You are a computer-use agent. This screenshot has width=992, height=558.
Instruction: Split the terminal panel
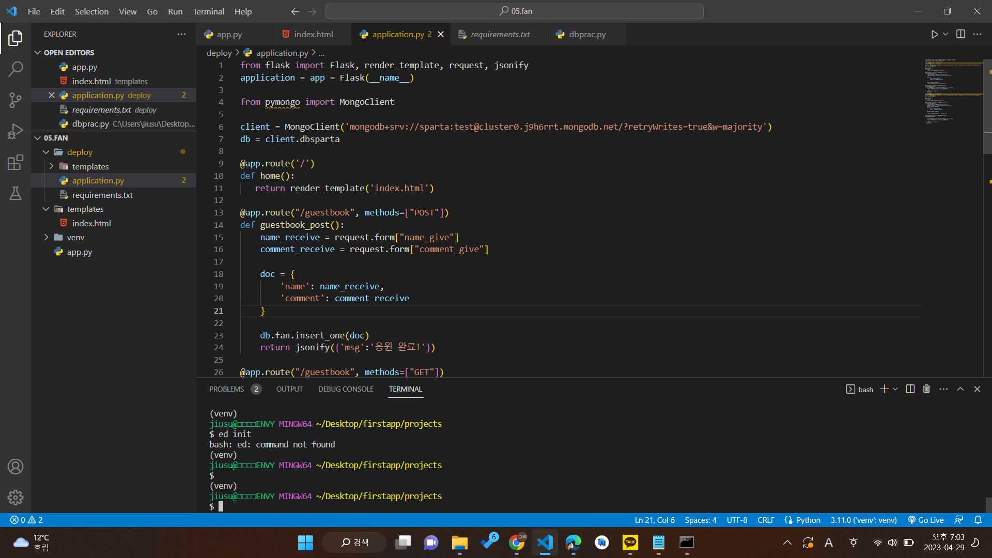coord(910,389)
